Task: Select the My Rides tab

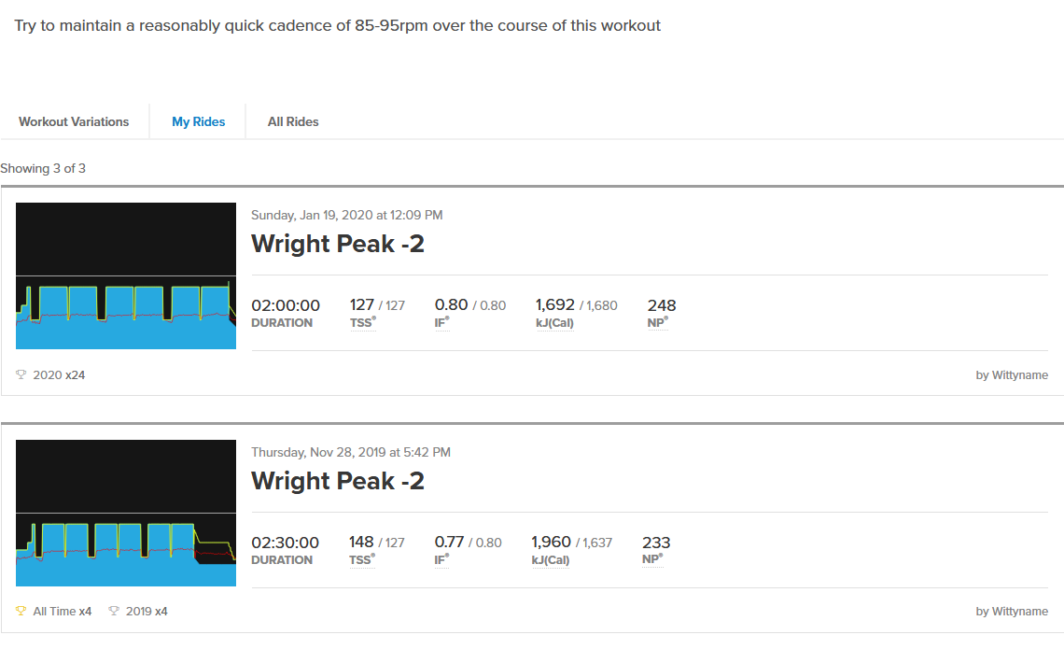Action: click(x=198, y=121)
